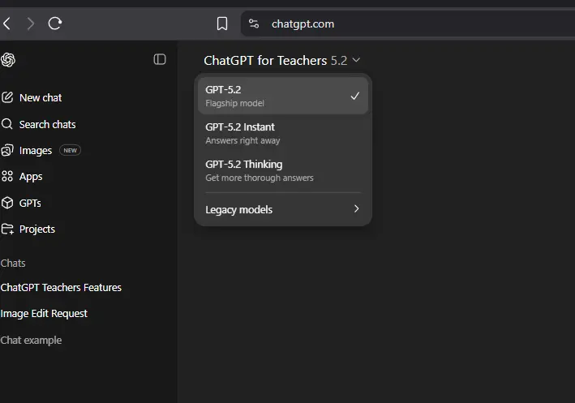
Task: Open the GPTs page
Action: click(21, 203)
